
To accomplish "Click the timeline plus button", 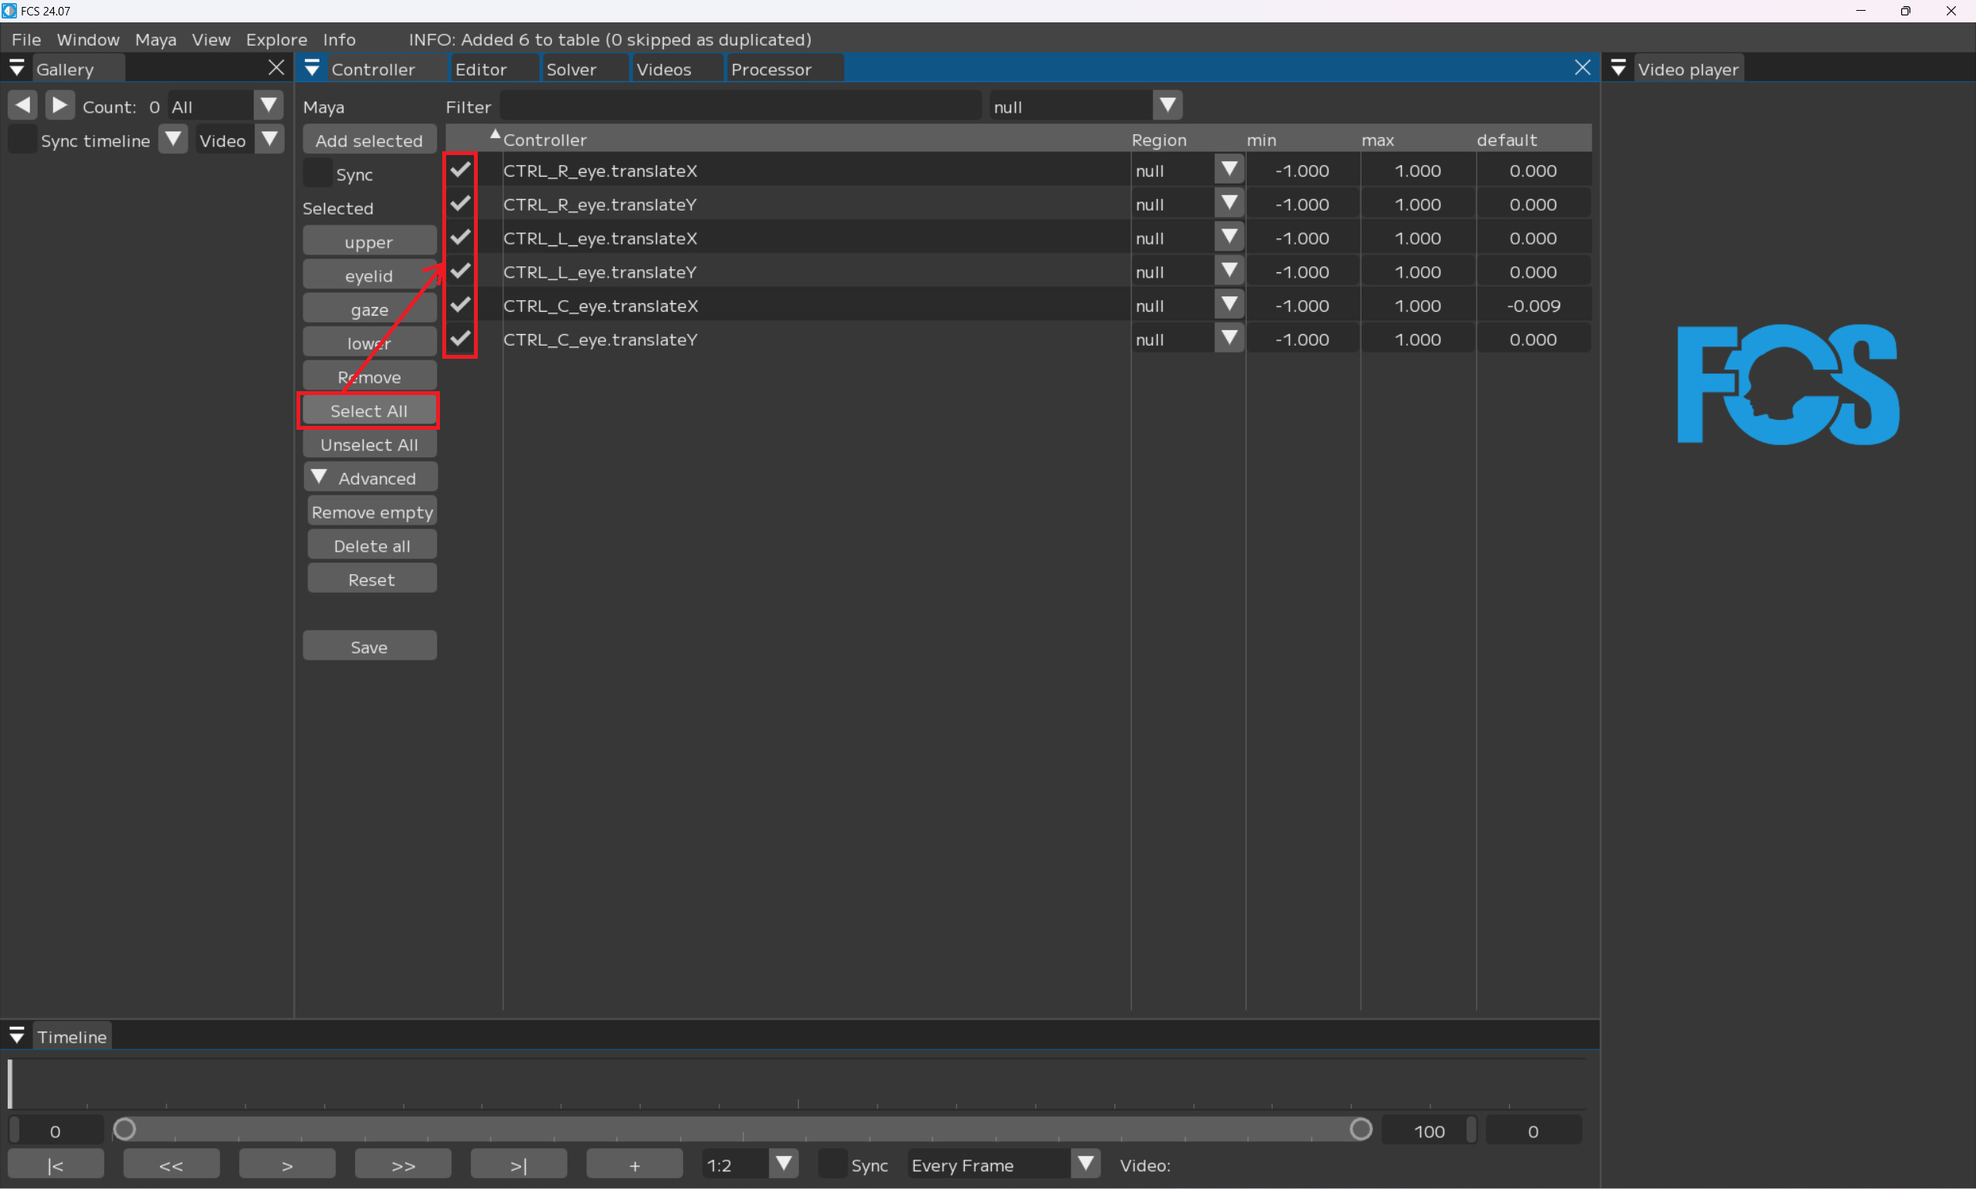I will [634, 1165].
